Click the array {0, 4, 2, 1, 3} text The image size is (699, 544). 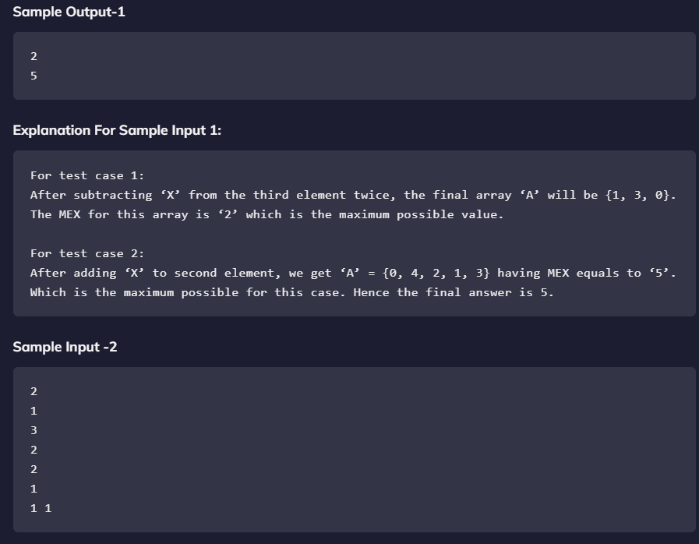point(436,273)
